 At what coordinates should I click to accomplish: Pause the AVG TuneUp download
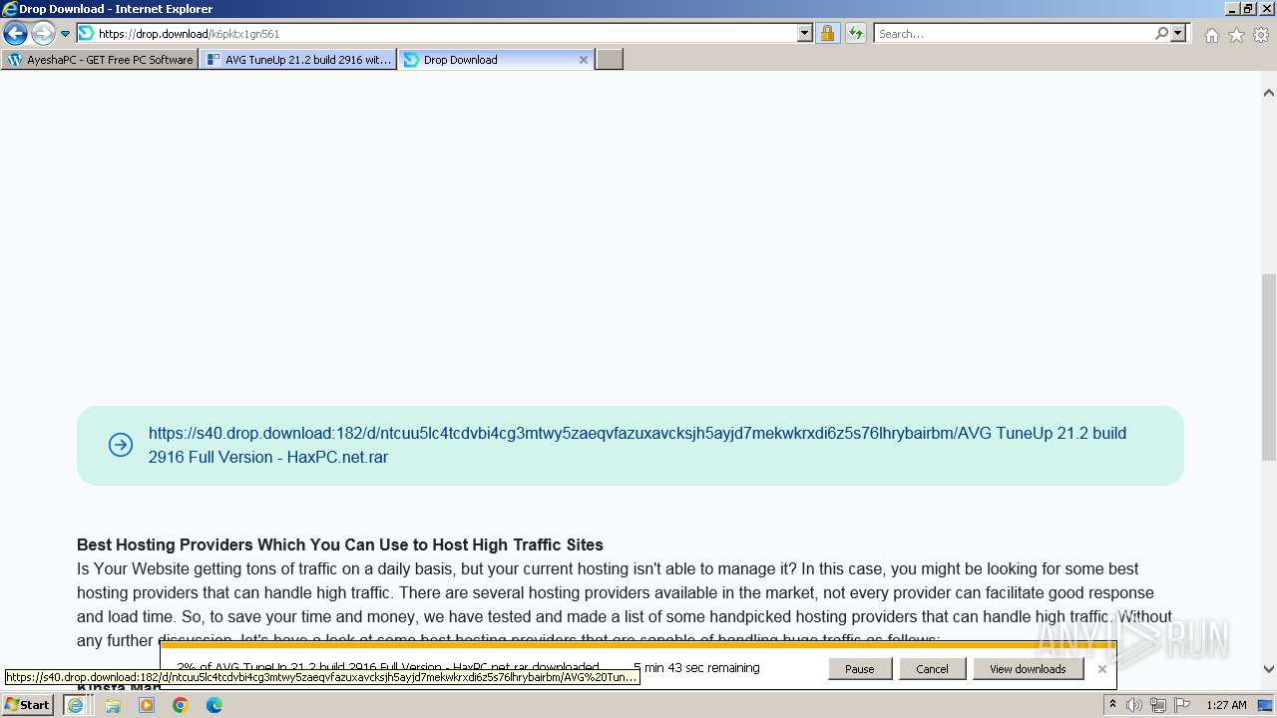tap(859, 669)
